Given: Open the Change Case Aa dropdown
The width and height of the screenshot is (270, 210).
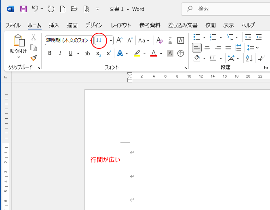Looking at the screenshot, I should (x=144, y=41).
